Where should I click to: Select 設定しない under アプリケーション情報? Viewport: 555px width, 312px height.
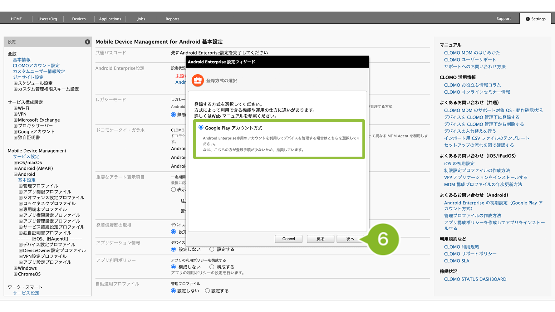point(174,249)
